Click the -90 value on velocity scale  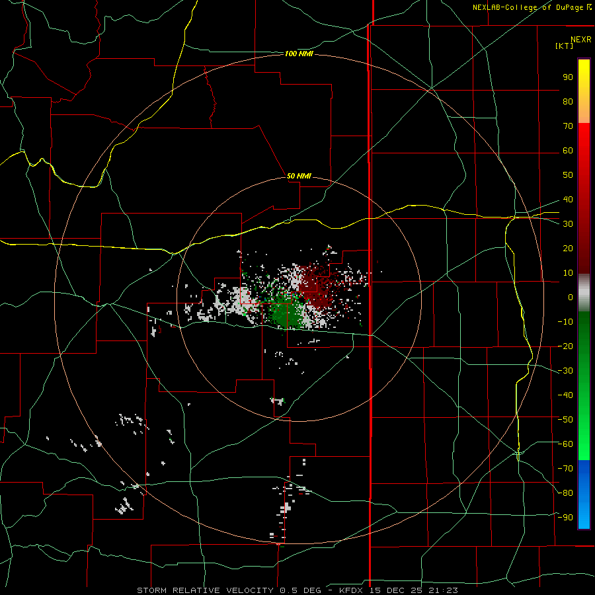pyautogui.click(x=565, y=517)
